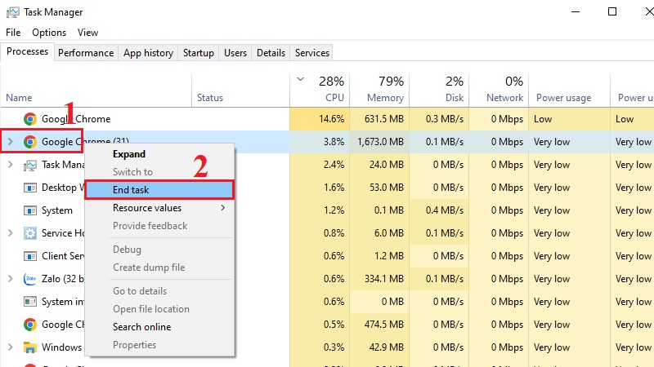
Task: Choose Provide feedback in the context menu
Action: pos(159,226)
